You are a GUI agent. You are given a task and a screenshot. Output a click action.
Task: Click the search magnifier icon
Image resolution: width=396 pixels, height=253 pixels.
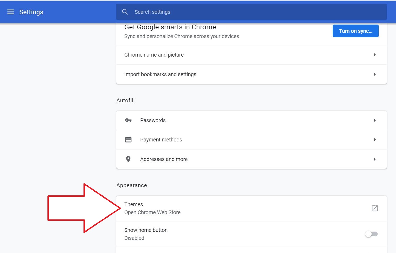(125, 12)
